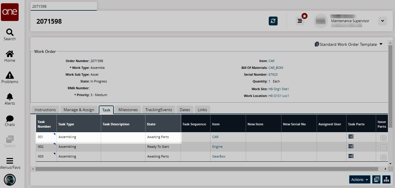395x188 pixels.
Task: Click the assistant avatar icon at sidebar bottom
Action: tap(10, 180)
